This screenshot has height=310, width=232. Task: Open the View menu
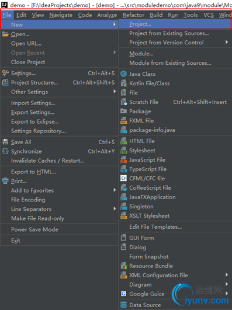(38, 15)
